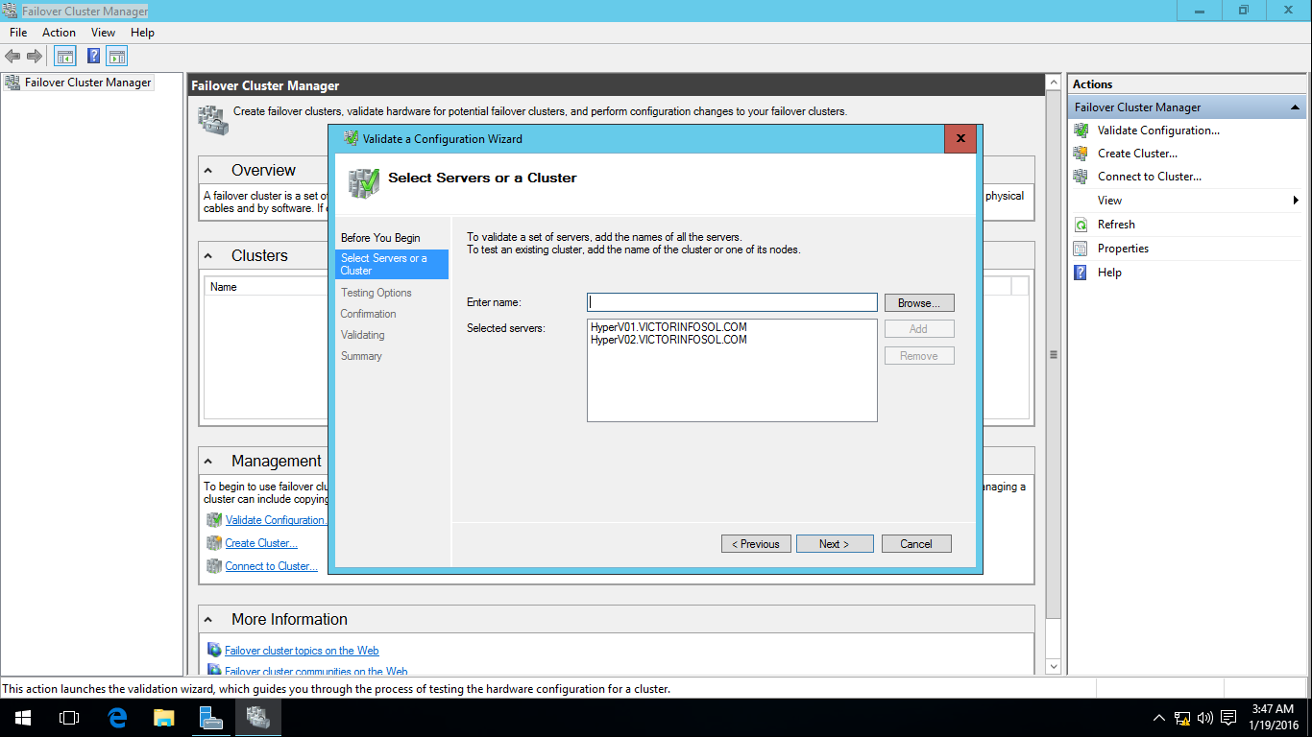
Task: Click Connect to Cluster icon in Actions pane
Action: 1081,177
